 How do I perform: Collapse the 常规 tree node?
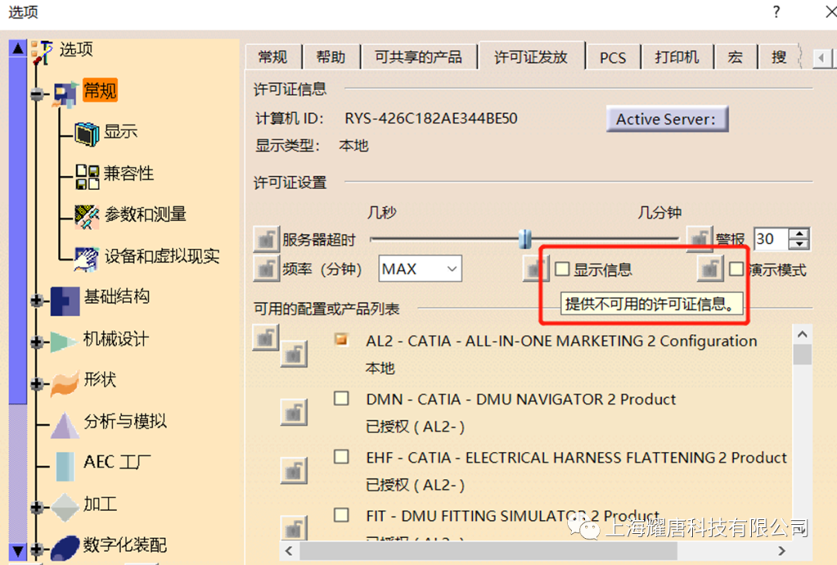click(x=37, y=95)
